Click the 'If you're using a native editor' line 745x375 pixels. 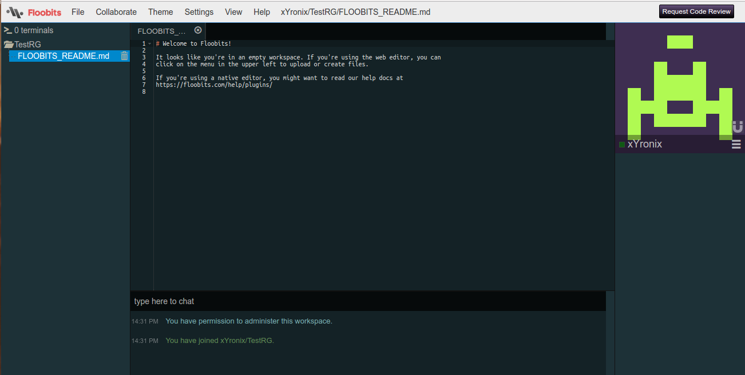point(279,78)
